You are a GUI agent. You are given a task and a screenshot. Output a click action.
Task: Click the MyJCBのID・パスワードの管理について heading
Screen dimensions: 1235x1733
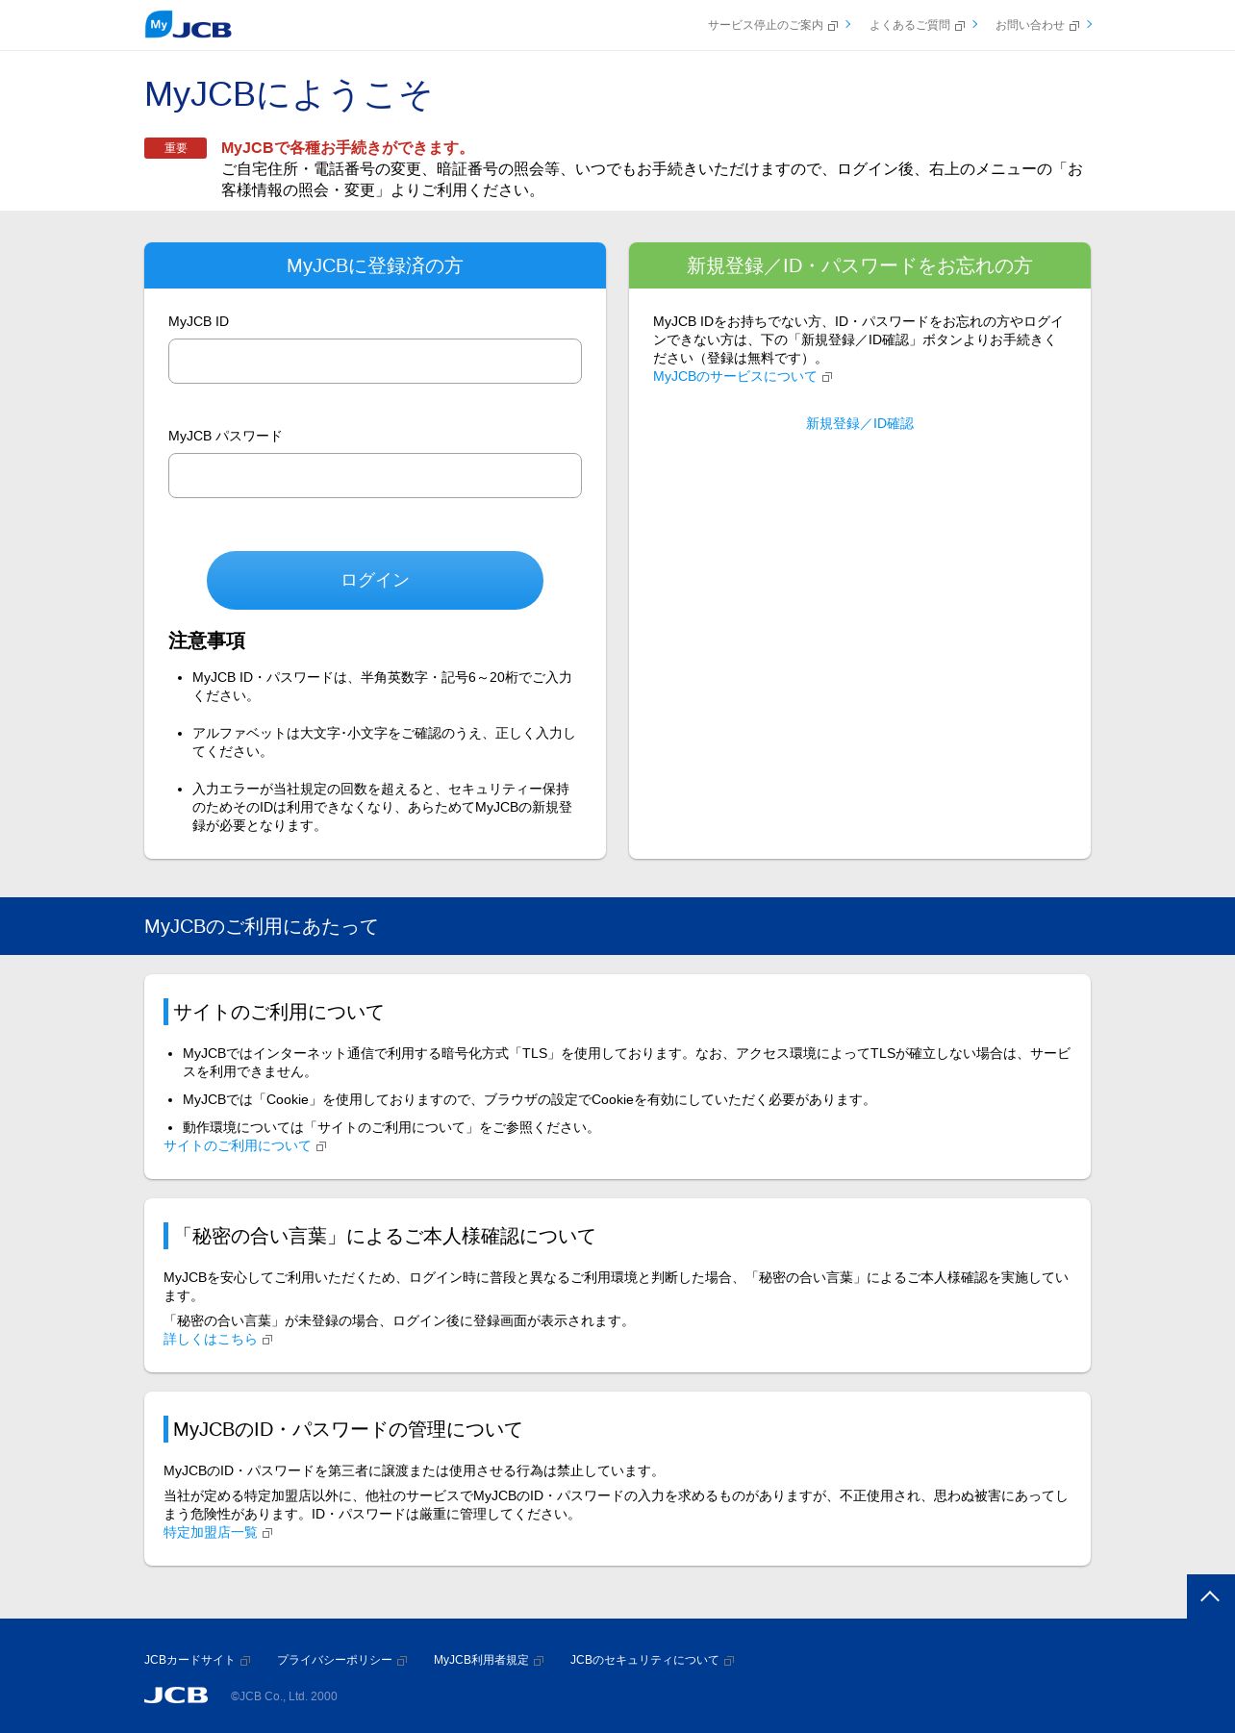coord(347,1429)
